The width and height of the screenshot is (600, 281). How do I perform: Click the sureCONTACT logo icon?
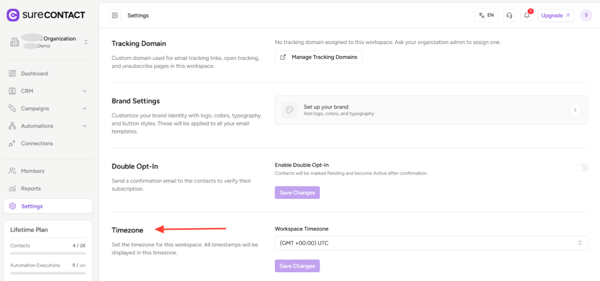tap(13, 15)
